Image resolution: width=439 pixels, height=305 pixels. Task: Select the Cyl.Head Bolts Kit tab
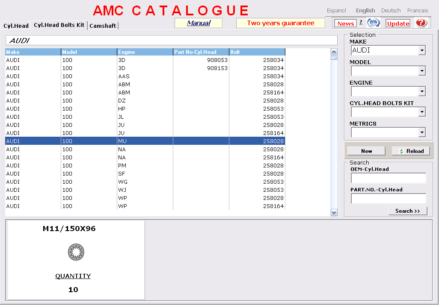point(59,25)
